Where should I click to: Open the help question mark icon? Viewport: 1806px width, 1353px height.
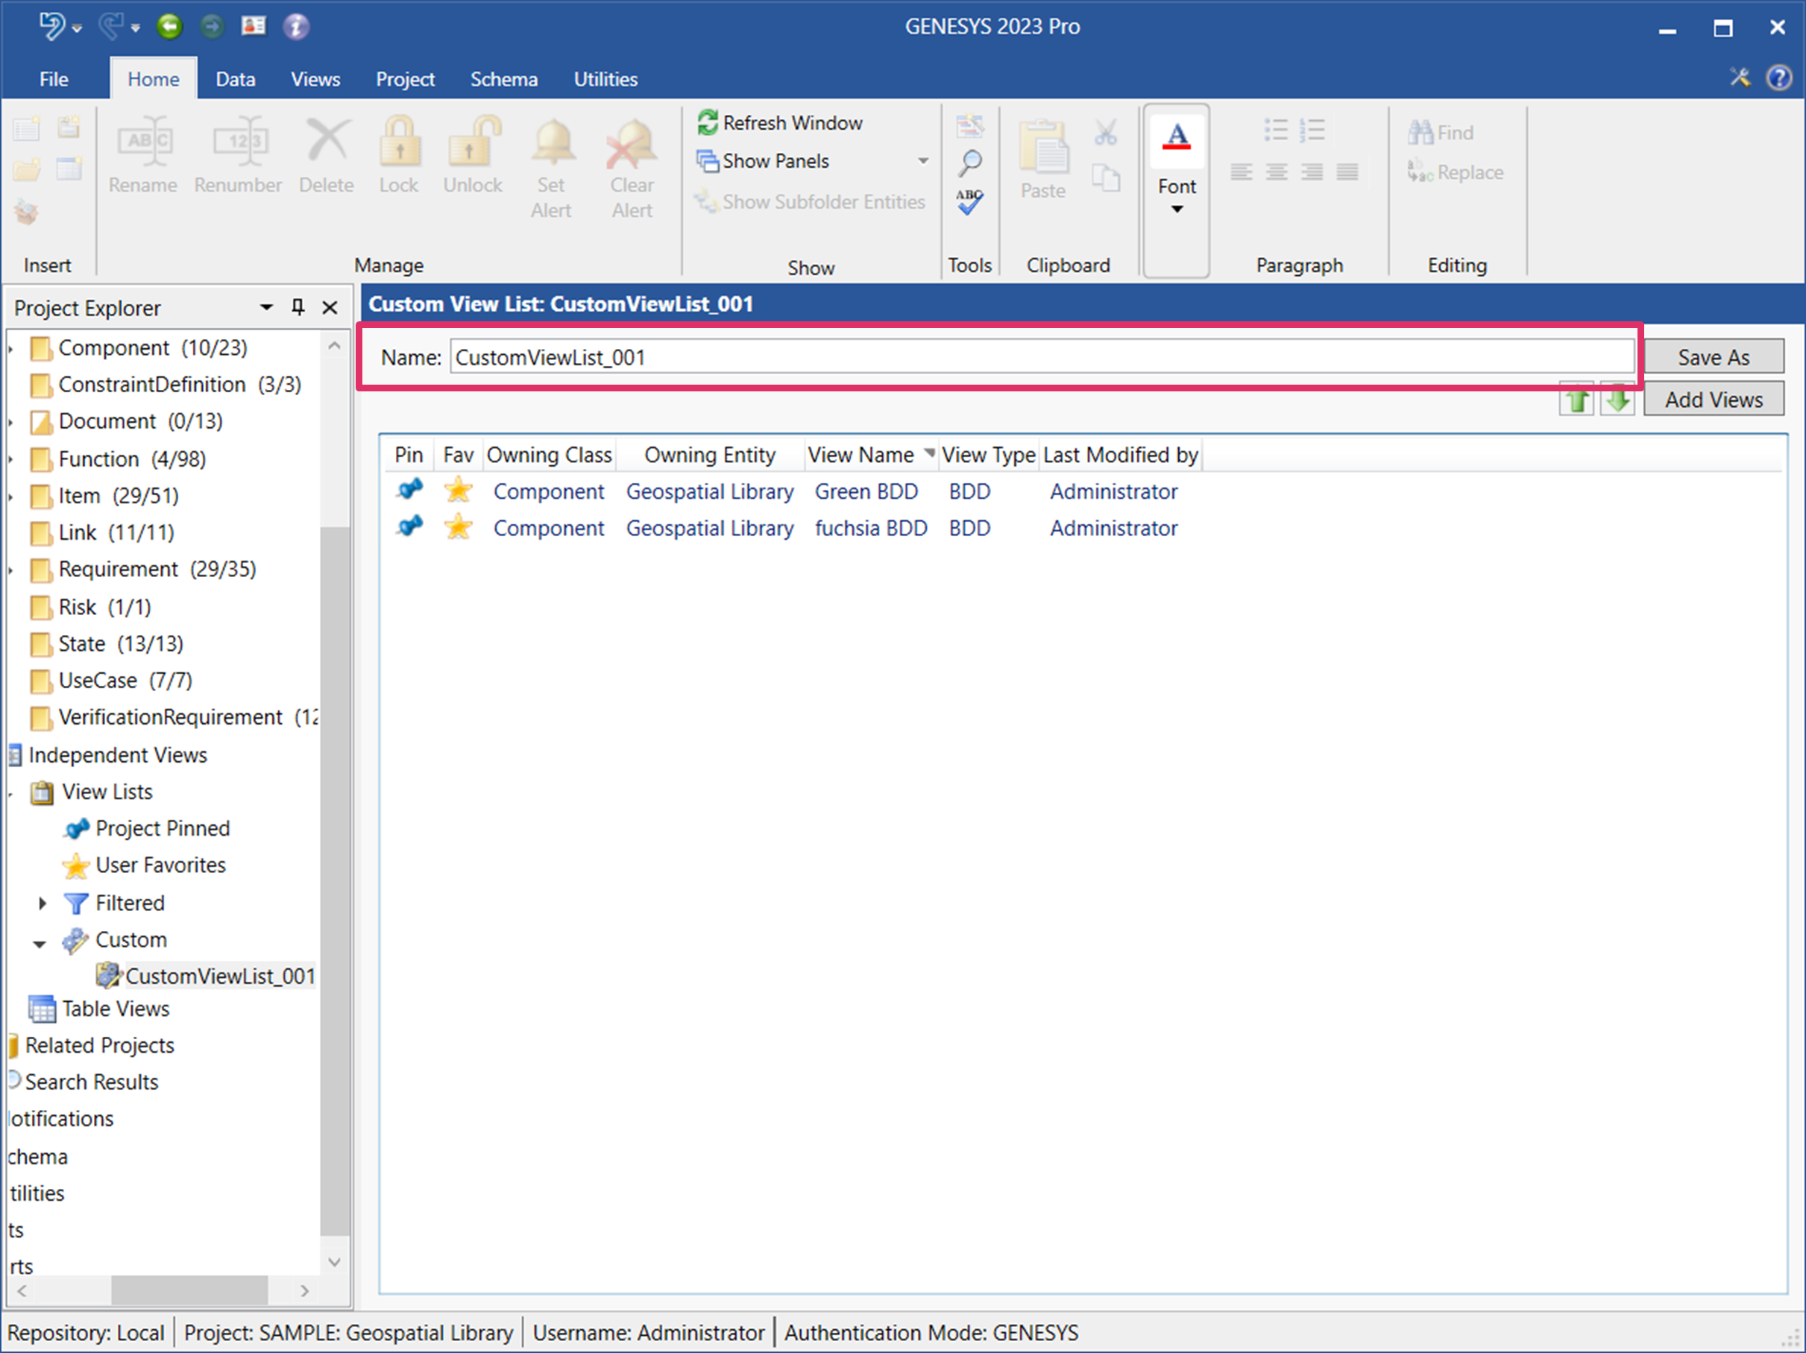1779,78
